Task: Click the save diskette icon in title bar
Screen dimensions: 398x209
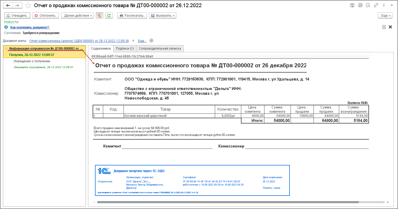Action: click(x=352, y=5)
